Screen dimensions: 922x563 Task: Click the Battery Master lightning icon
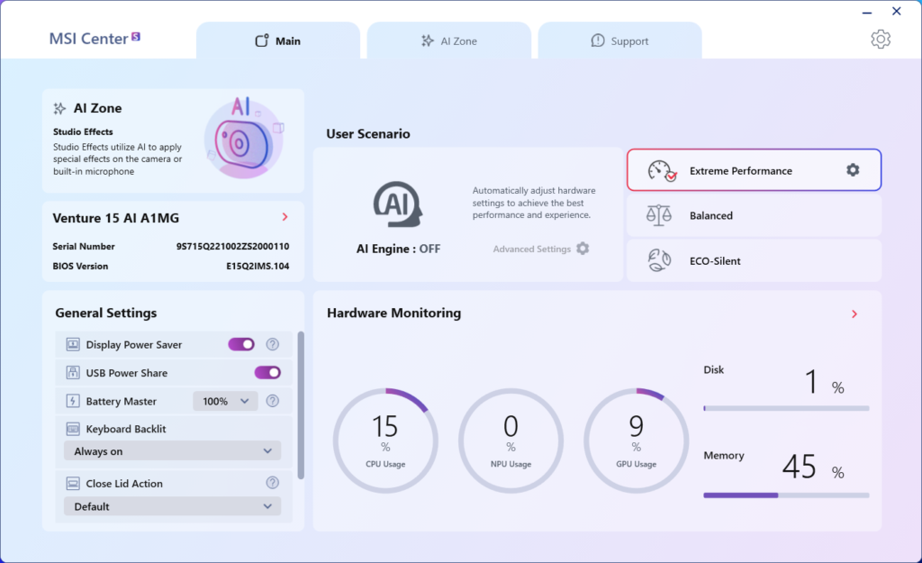[73, 401]
